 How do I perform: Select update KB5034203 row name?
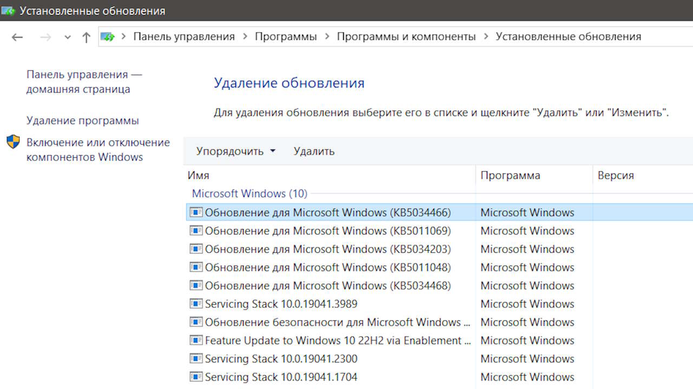[x=328, y=249]
